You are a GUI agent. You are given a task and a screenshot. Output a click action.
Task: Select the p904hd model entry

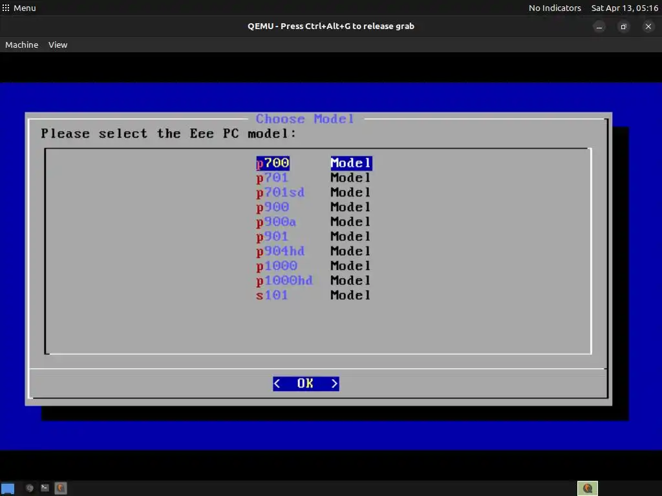coord(314,252)
